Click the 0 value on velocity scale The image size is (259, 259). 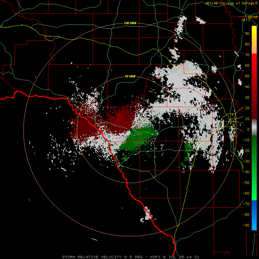pos(248,129)
